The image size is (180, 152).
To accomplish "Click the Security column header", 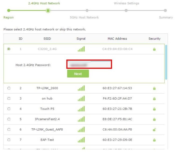I will [154, 39].
